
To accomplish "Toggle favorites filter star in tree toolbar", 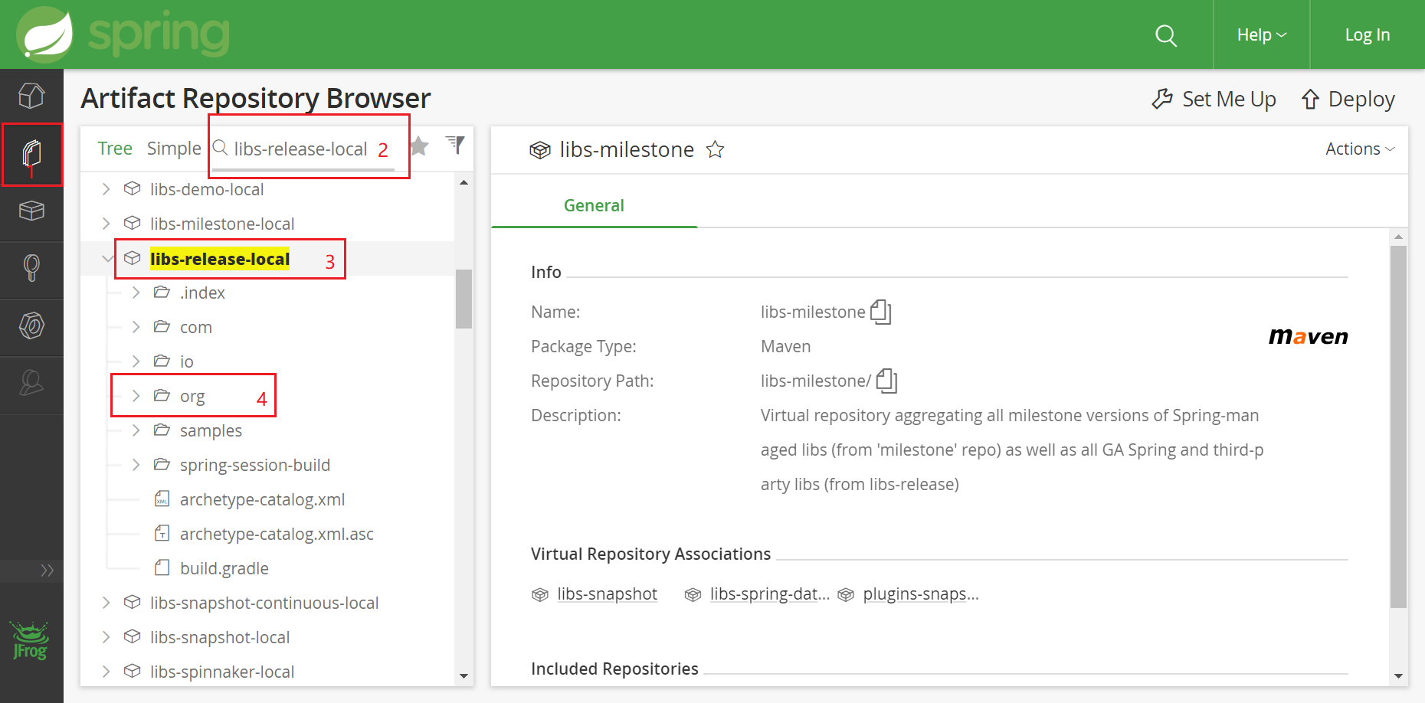I will [x=420, y=146].
